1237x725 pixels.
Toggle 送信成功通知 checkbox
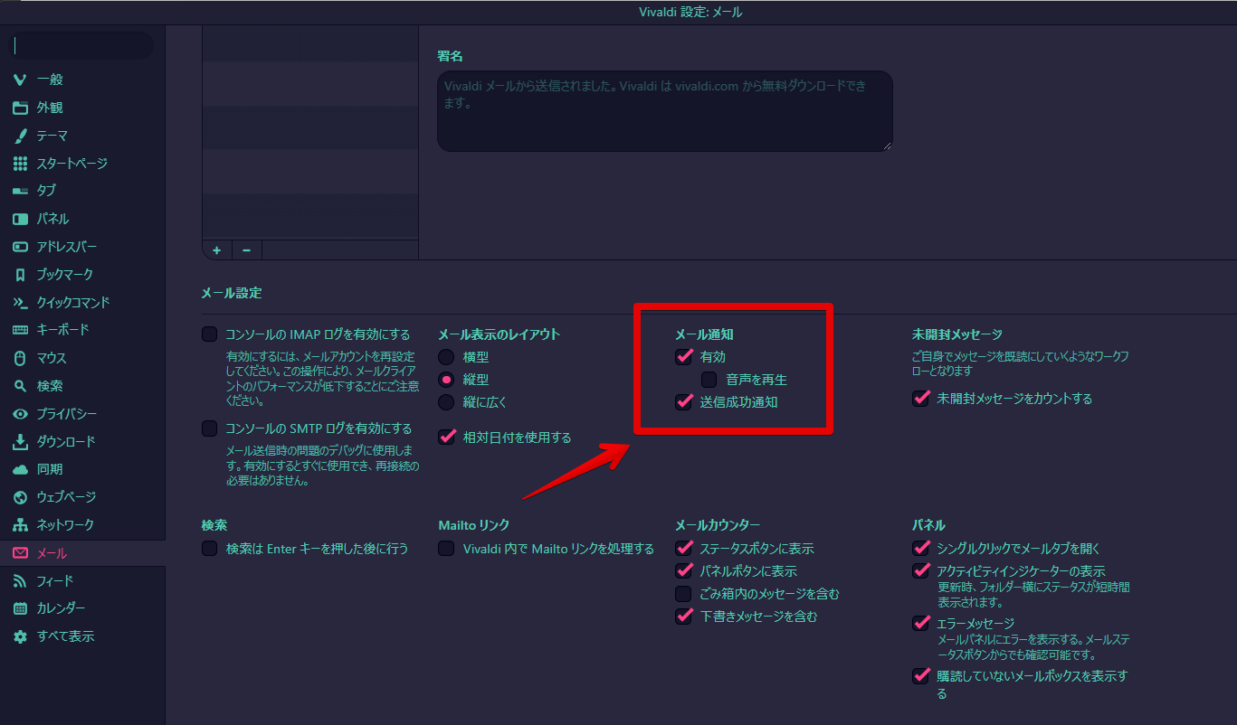[684, 402]
